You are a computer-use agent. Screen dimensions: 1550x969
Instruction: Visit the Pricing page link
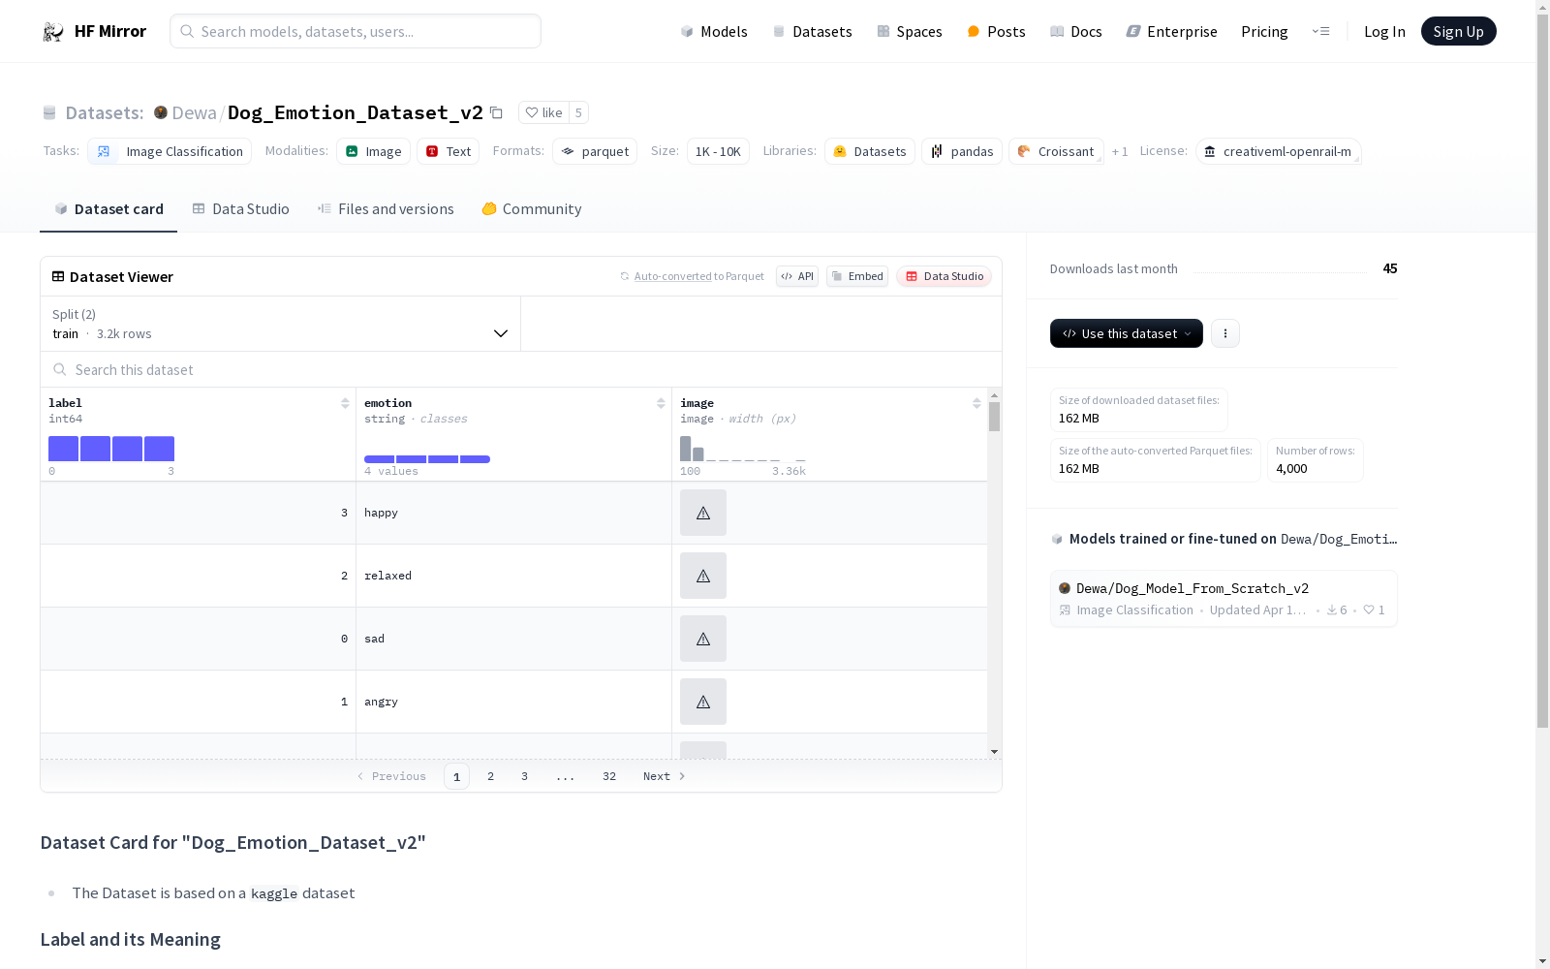coord(1264,31)
